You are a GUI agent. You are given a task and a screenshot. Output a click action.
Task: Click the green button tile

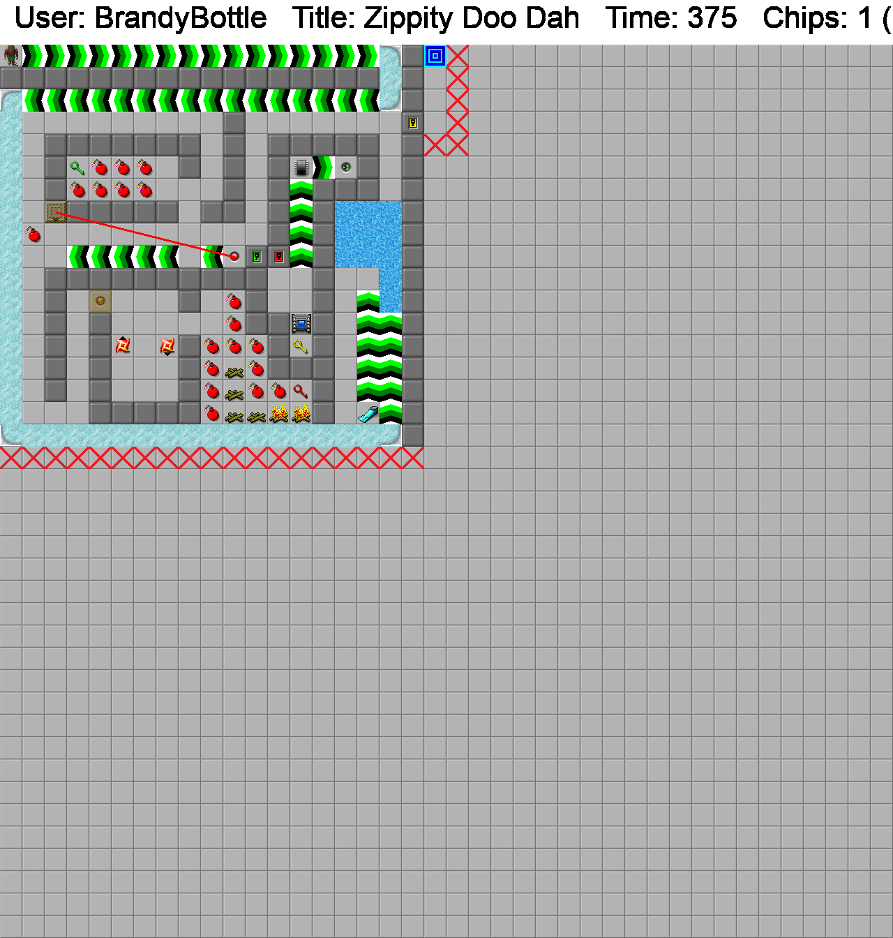tap(346, 167)
